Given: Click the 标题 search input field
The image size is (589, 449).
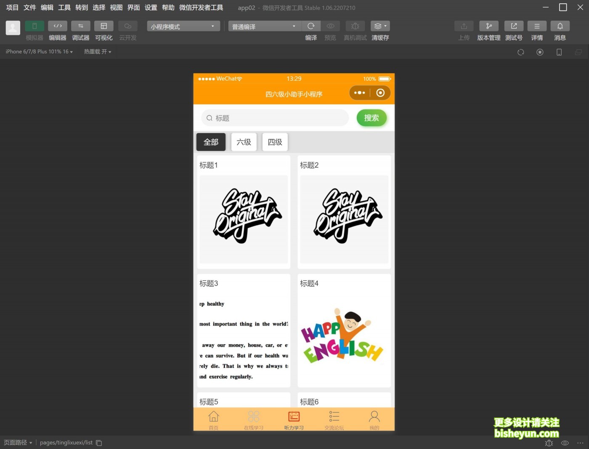Looking at the screenshot, I should (275, 118).
